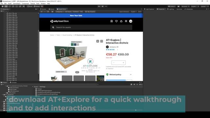The image size is (210, 118).
Task: Click the Home breadcrumb link
Action: click(x=52, y=35)
